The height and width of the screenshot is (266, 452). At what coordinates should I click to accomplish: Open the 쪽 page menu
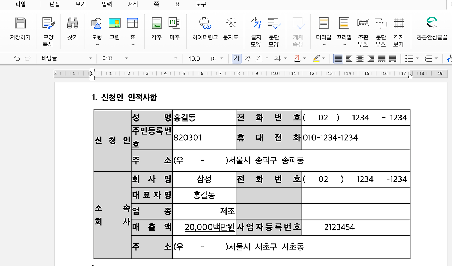[156, 5]
